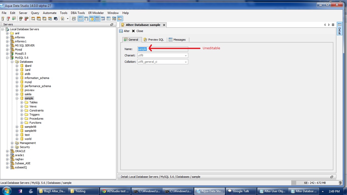This screenshot has height=195, width=347.
Task: Open the Bug5 Alter_Da... folder taskbar item
Action: [x=52, y=191]
